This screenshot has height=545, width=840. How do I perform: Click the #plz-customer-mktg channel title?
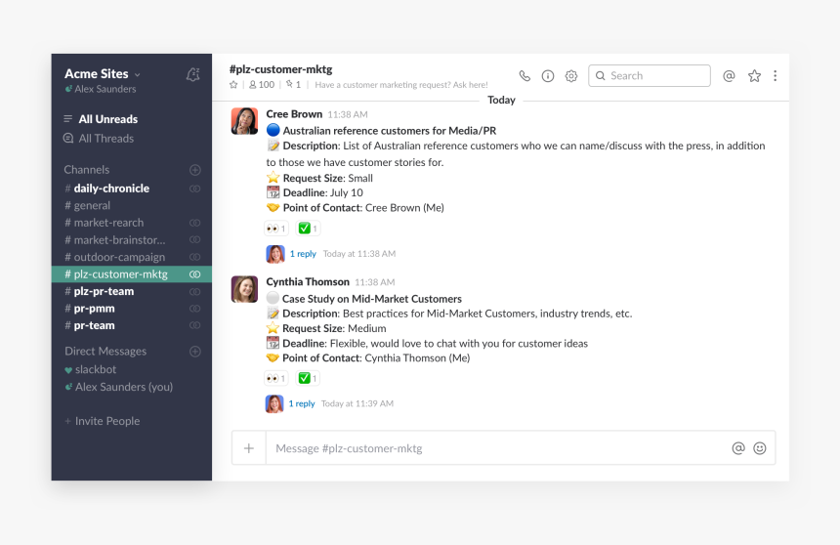click(280, 69)
